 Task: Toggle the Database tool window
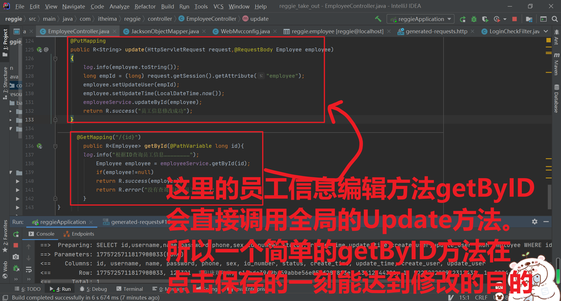coord(556,99)
